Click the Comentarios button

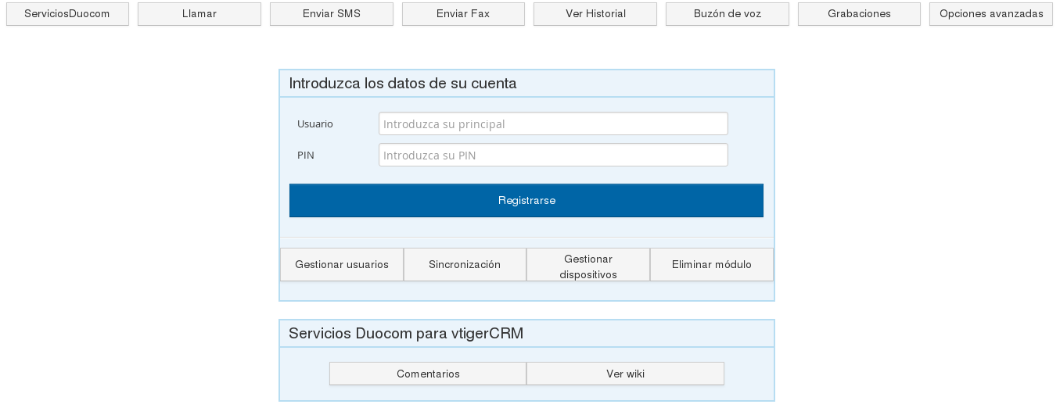[x=428, y=374]
